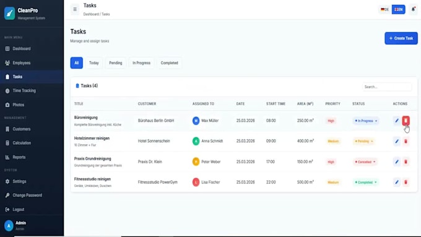The image size is (421, 237).
Task: Delete the Büroreinigung task with the trash icon
Action: click(406, 121)
